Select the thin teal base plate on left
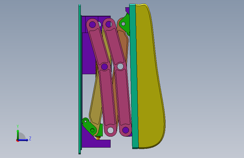The height and width of the screenshot is (158, 244). pos(80,79)
